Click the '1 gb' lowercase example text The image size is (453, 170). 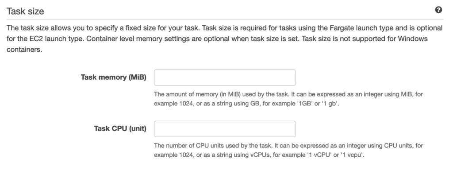pyautogui.click(x=330, y=104)
